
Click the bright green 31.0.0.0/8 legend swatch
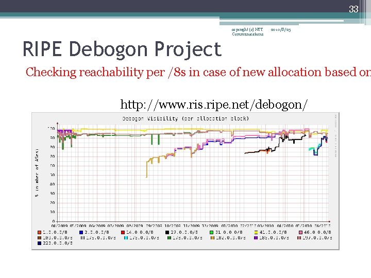(x=212, y=233)
